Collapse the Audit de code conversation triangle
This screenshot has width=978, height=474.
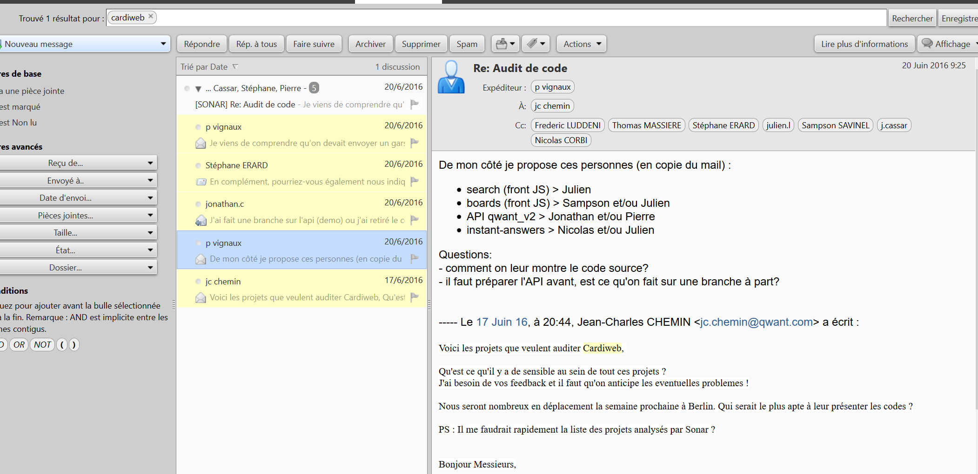click(x=198, y=89)
